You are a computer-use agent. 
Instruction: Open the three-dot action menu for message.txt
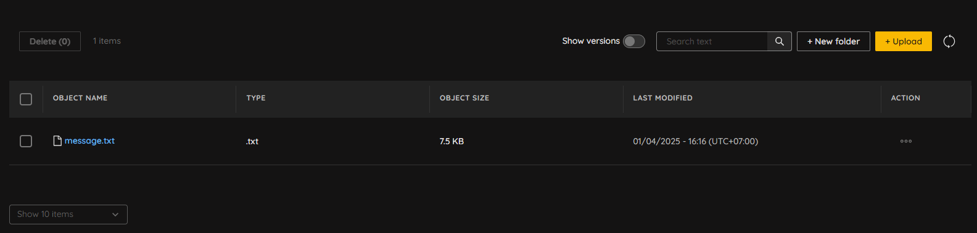click(905, 141)
